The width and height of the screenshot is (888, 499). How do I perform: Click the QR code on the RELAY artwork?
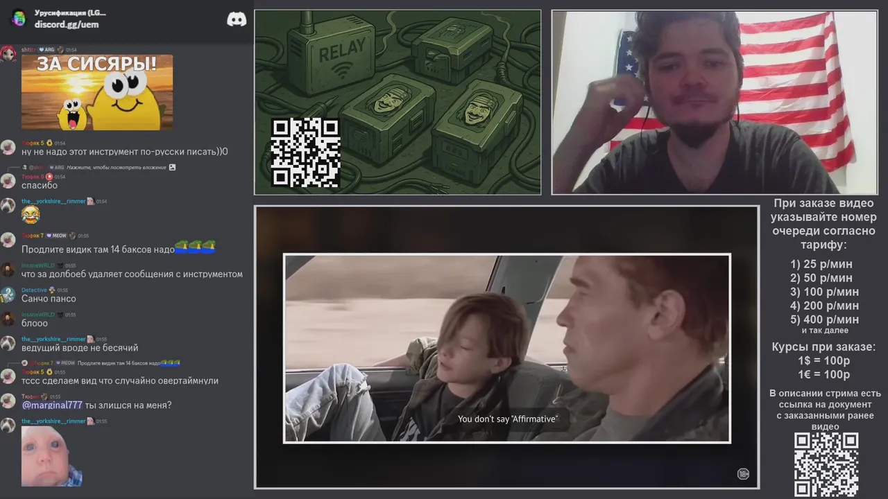[x=305, y=152]
